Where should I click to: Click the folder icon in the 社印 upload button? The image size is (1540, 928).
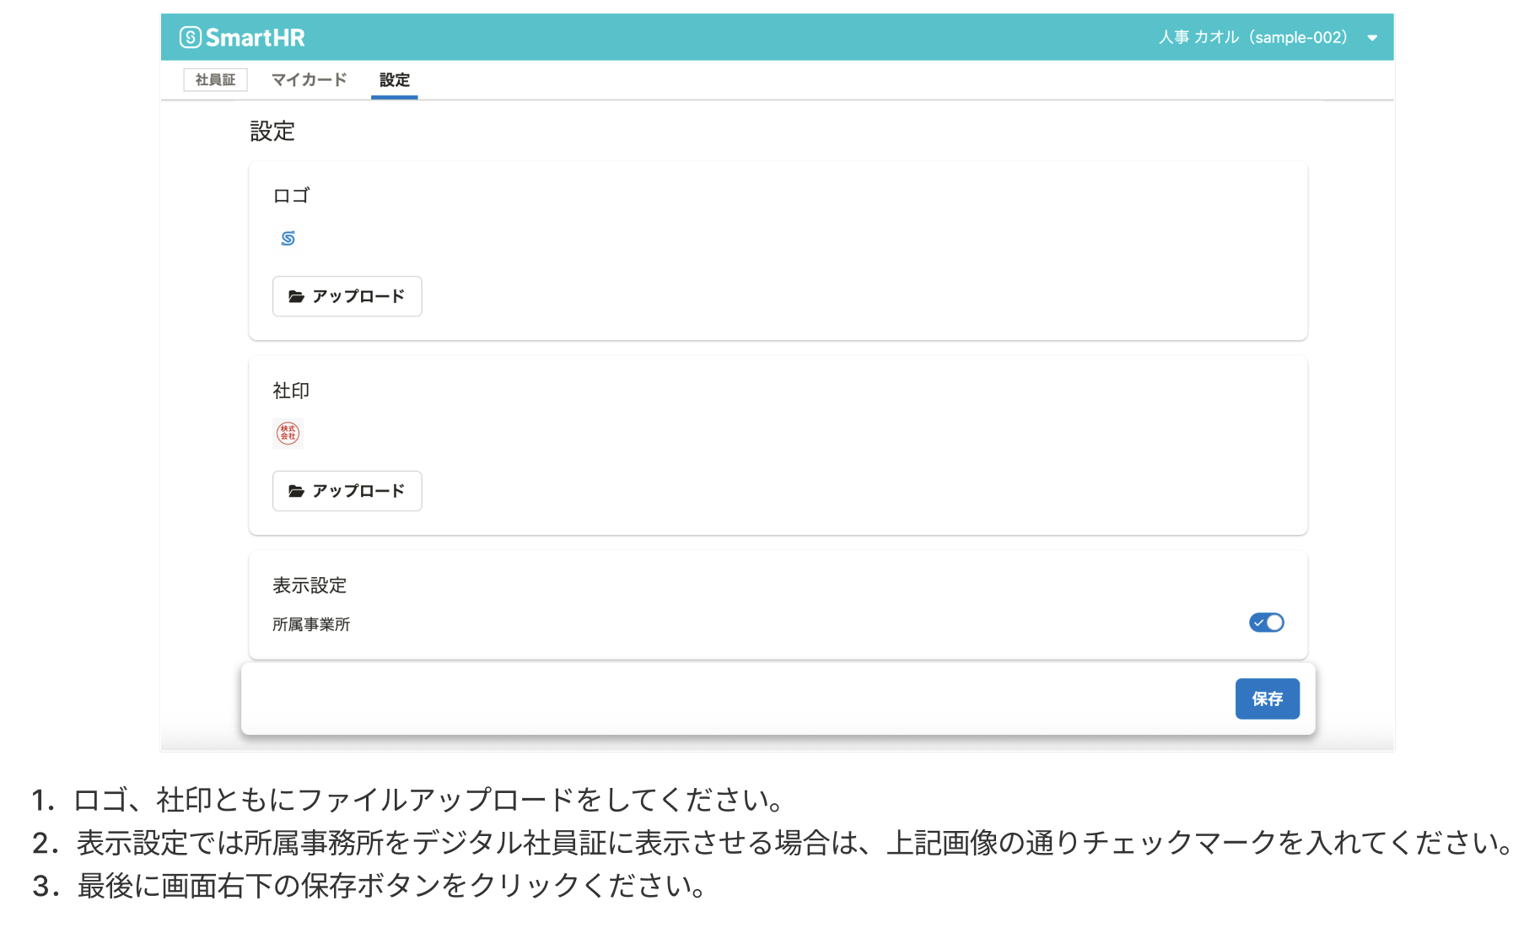296,491
